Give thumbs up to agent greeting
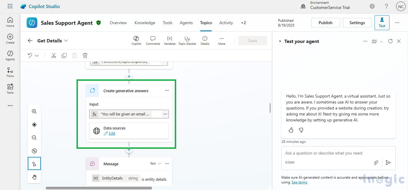This screenshot has width=408, height=190. coord(291,130)
